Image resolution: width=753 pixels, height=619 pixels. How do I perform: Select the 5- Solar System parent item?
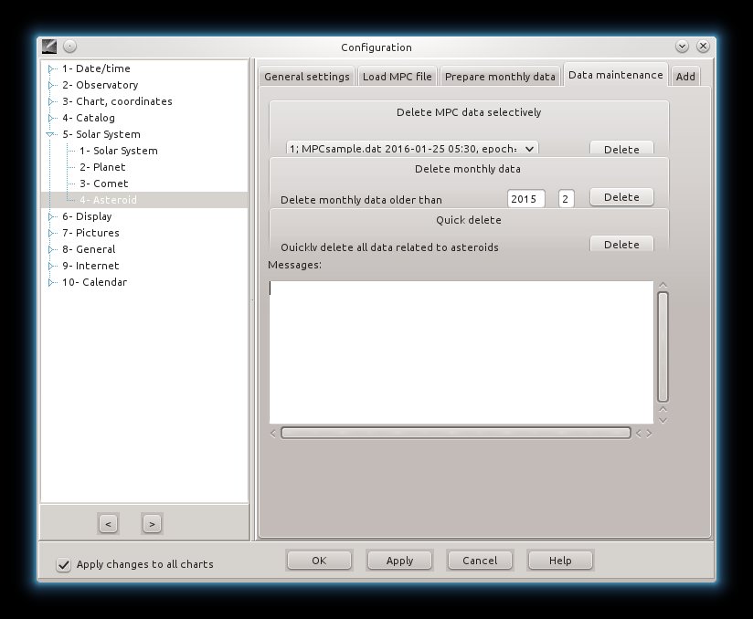[101, 134]
